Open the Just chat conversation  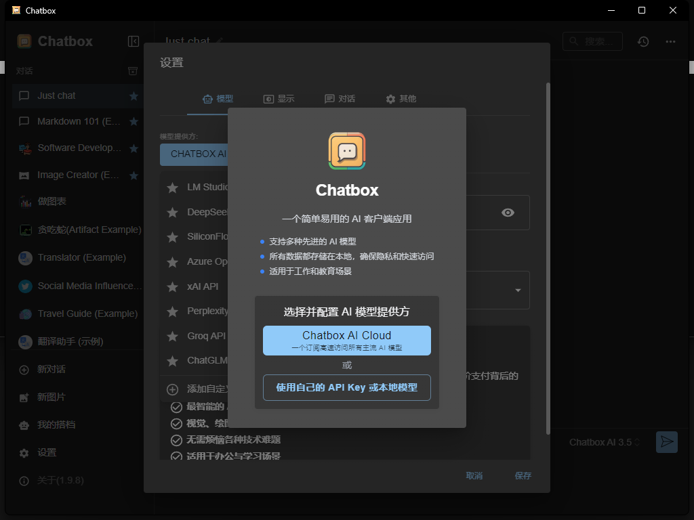78,96
